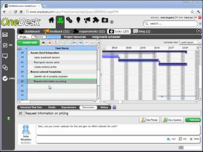Click delete on the discussion post
Viewport: 203px width, 152px height.
click(x=195, y=139)
